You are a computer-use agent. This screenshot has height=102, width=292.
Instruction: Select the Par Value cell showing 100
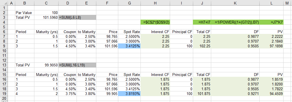pyautogui.click(x=46, y=13)
